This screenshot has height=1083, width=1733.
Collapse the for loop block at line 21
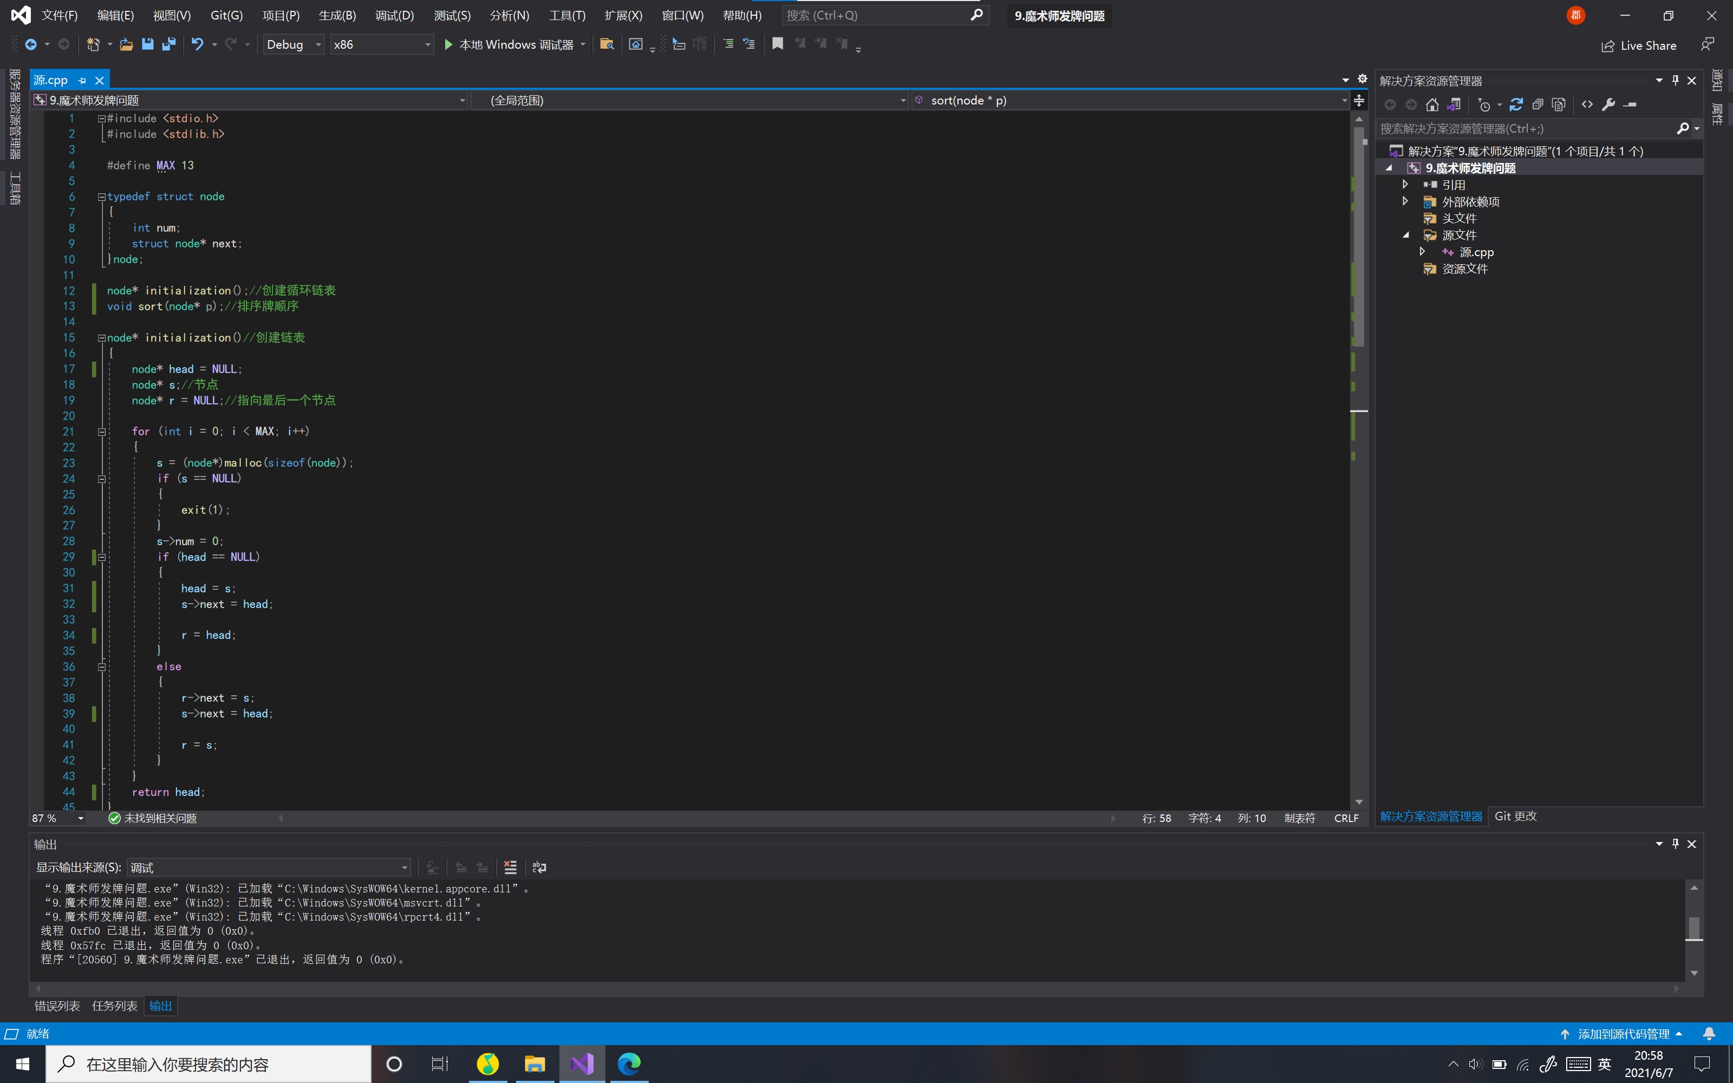(x=102, y=431)
